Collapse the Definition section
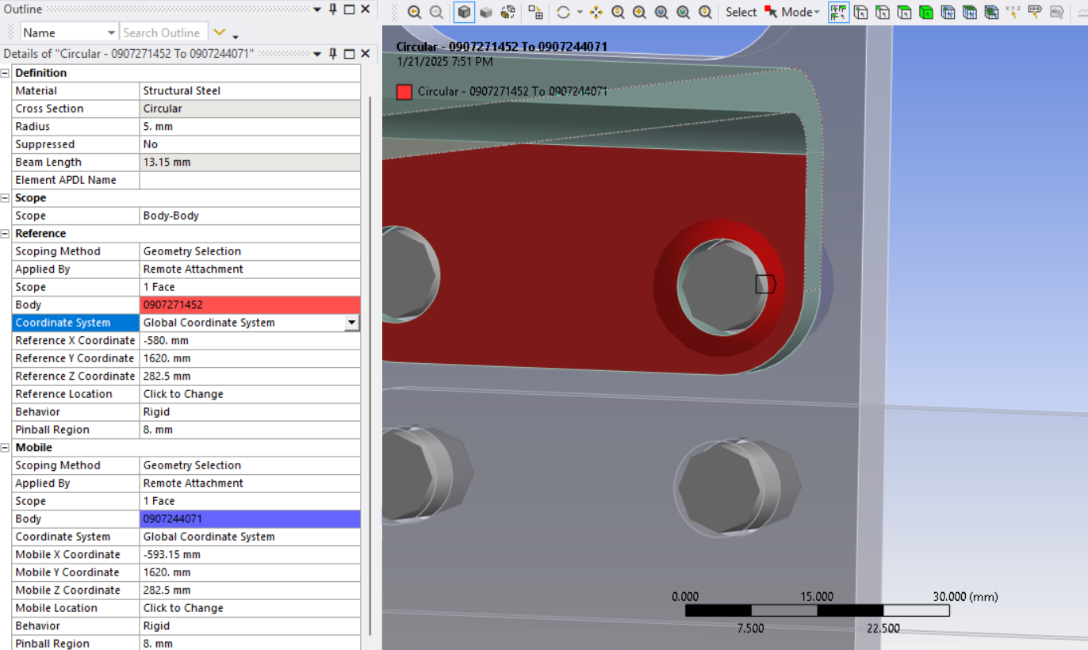 tap(6, 73)
